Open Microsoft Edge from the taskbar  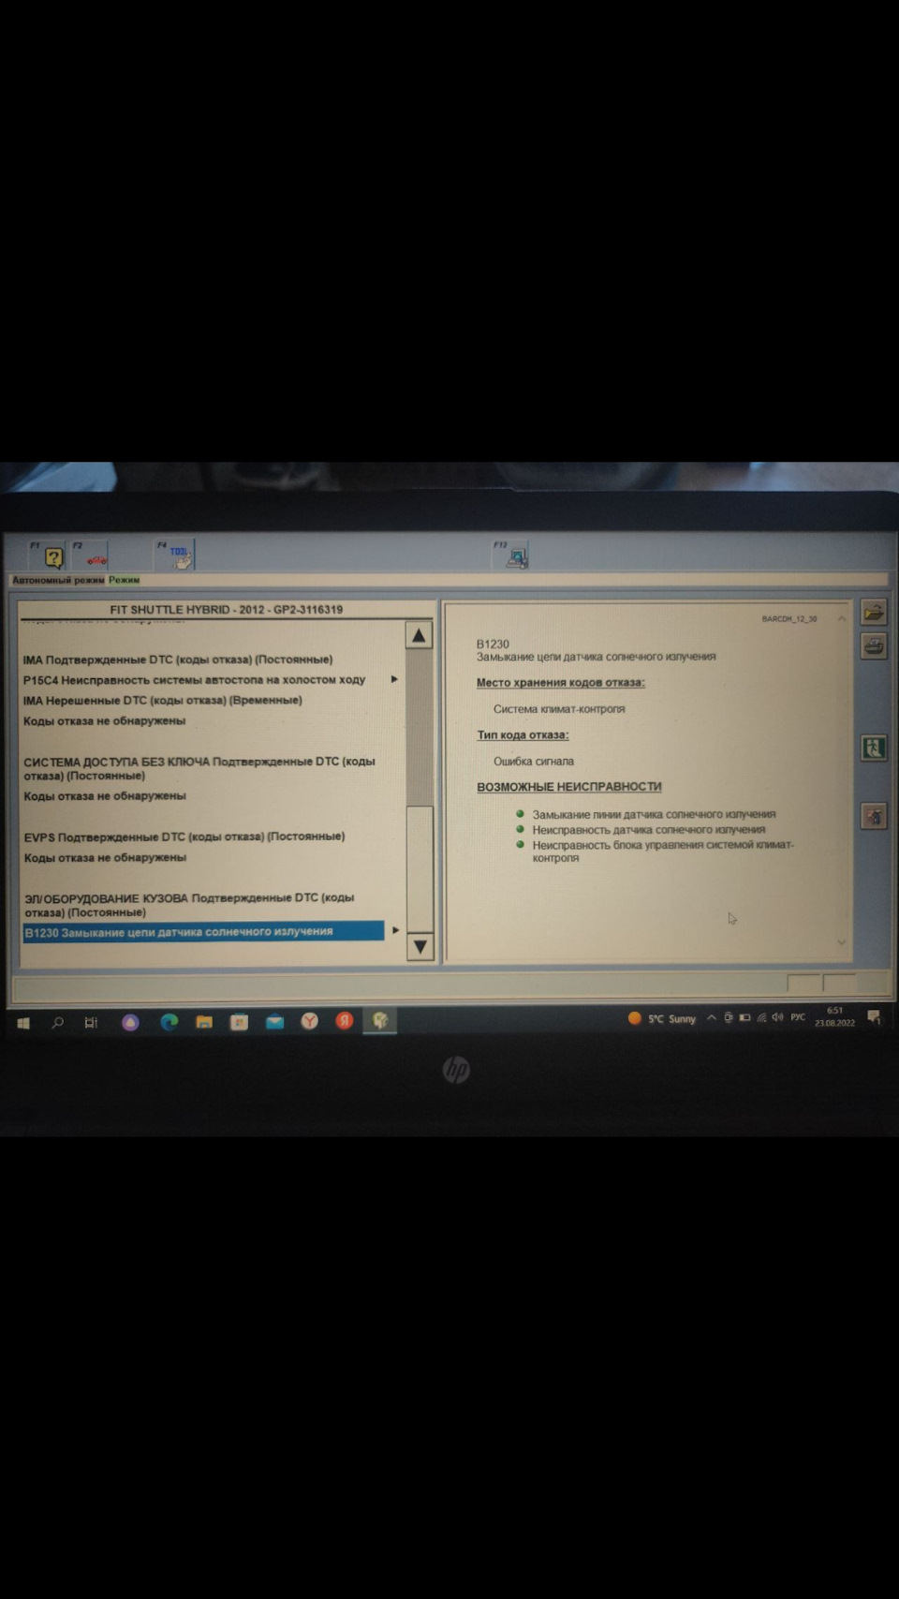tap(169, 1022)
